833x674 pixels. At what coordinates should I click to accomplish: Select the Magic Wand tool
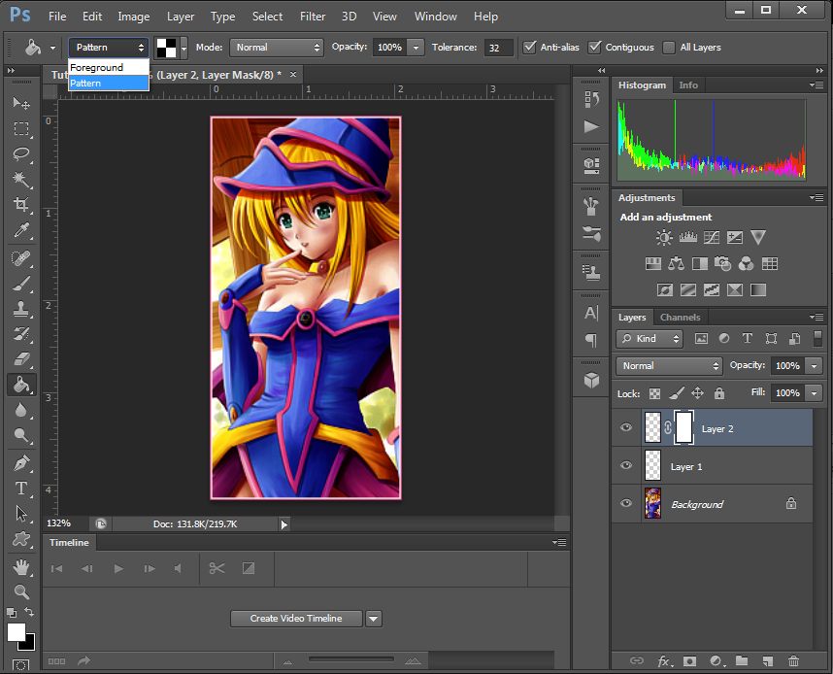pyautogui.click(x=21, y=179)
